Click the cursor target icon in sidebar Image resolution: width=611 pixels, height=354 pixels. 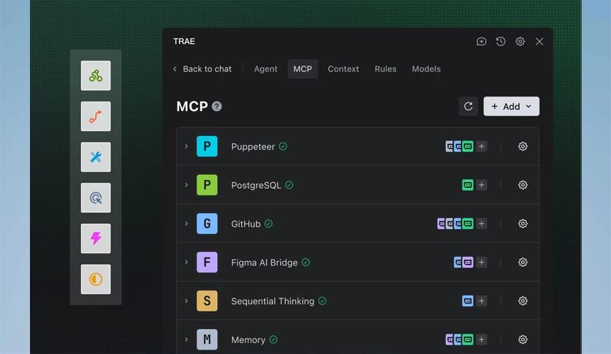96,197
